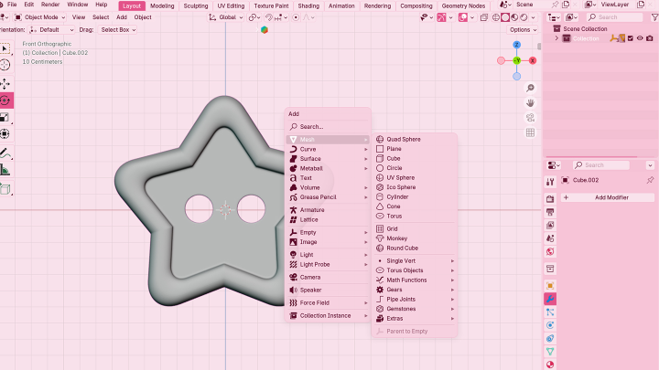Click the red X axis gizmo handle
The height and width of the screenshot is (370, 659).
533,60
